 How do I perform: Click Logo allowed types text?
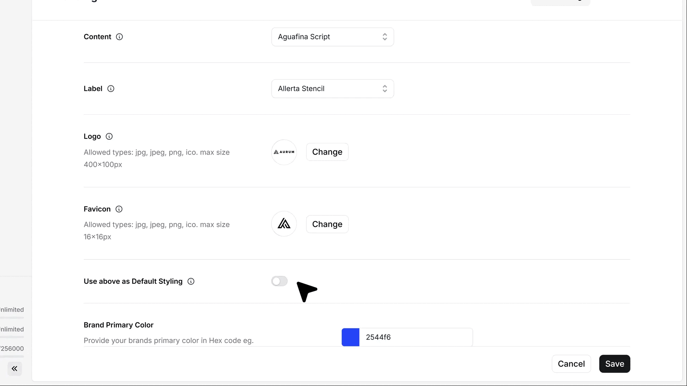click(157, 158)
